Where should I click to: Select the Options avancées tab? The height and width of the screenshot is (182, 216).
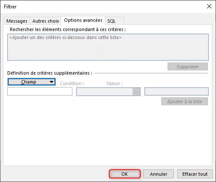tap(83, 21)
